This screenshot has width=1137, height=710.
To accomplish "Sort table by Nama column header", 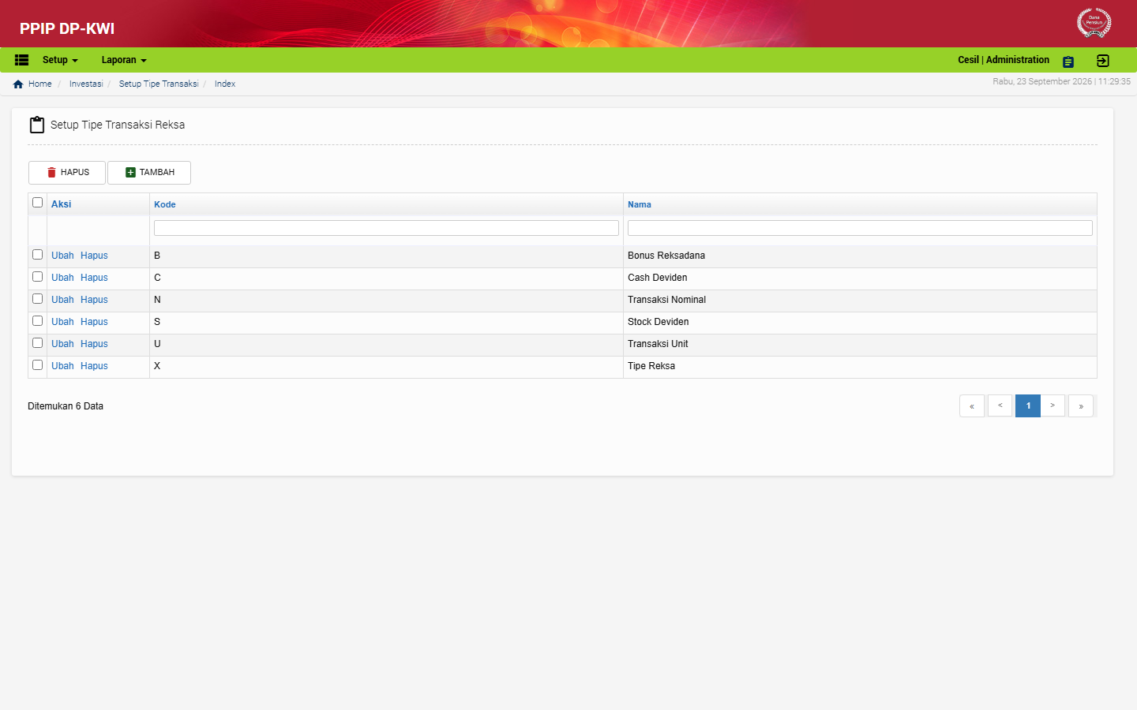I will tap(640, 204).
